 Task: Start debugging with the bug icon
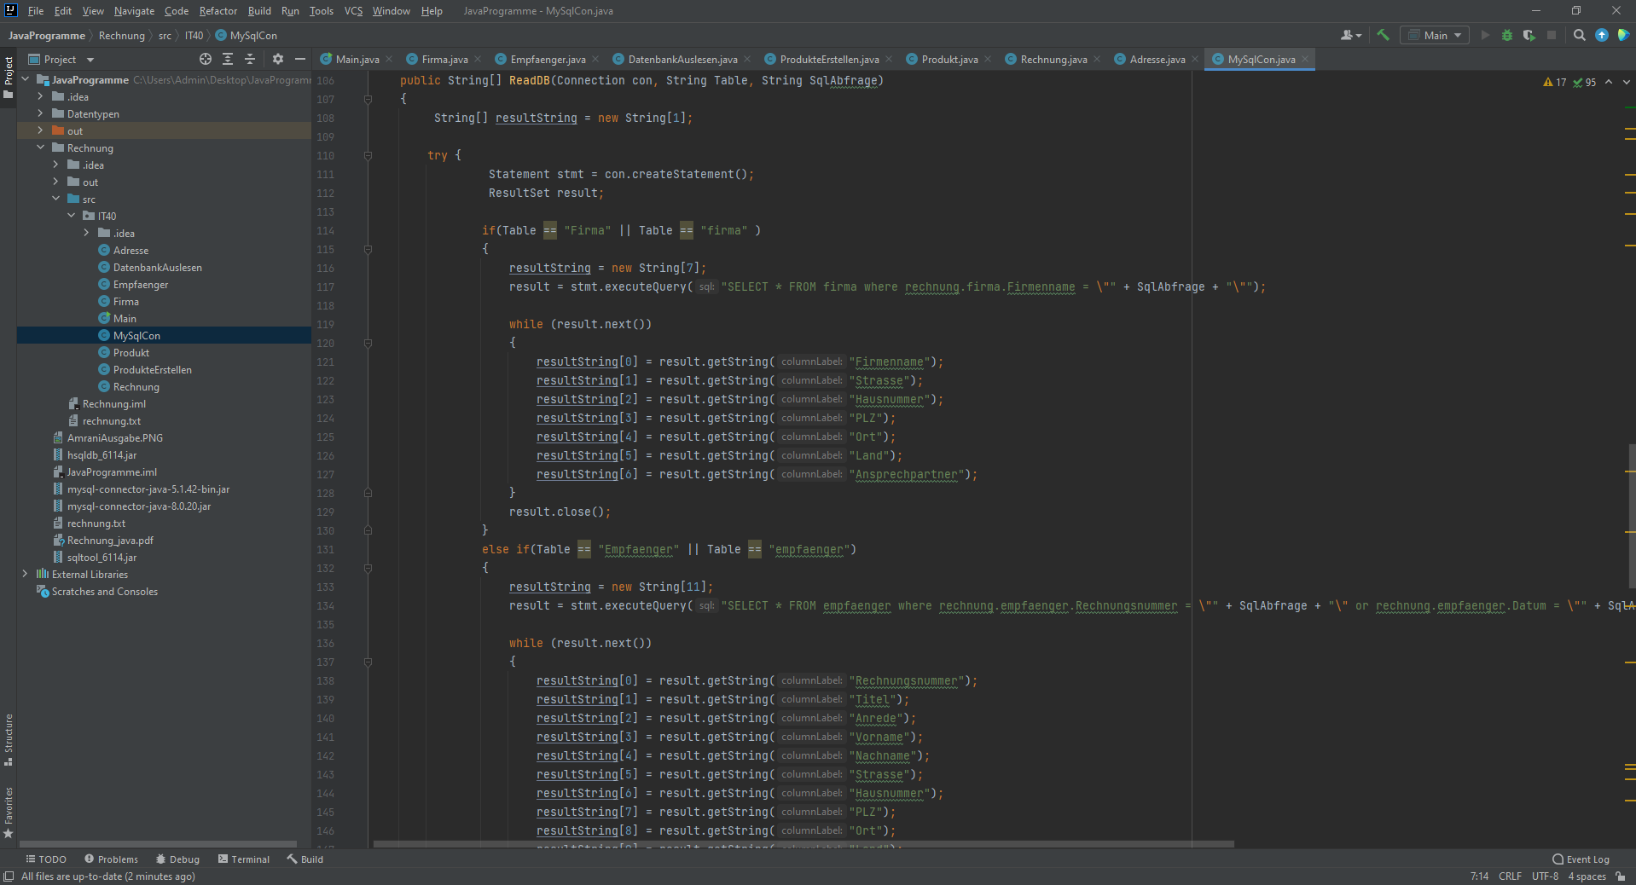coord(1507,35)
